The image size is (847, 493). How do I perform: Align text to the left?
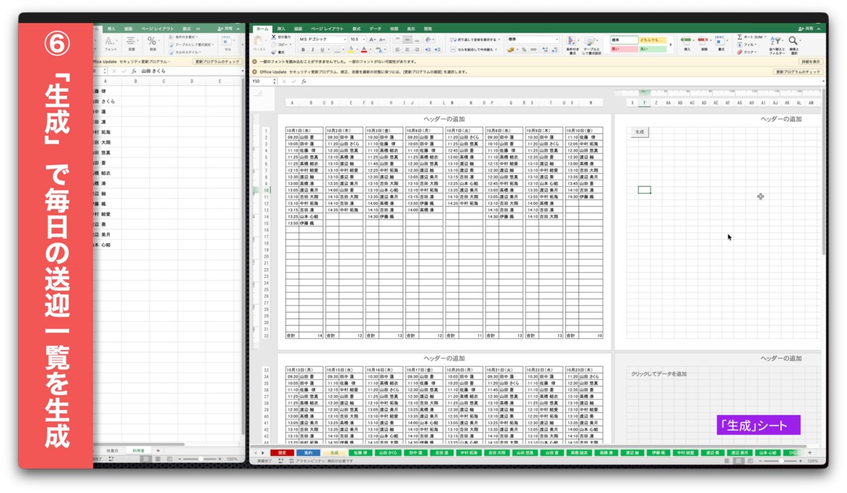tap(398, 49)
